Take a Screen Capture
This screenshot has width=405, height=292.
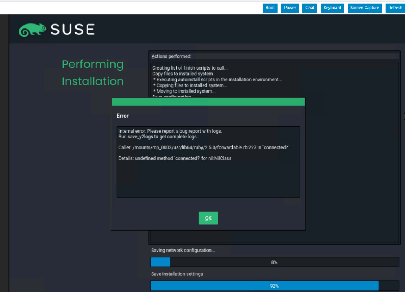(365, 8)
